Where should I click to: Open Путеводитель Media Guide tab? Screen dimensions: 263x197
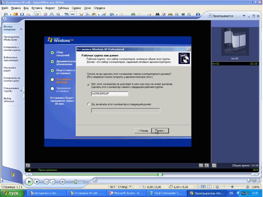click(11, 38)
